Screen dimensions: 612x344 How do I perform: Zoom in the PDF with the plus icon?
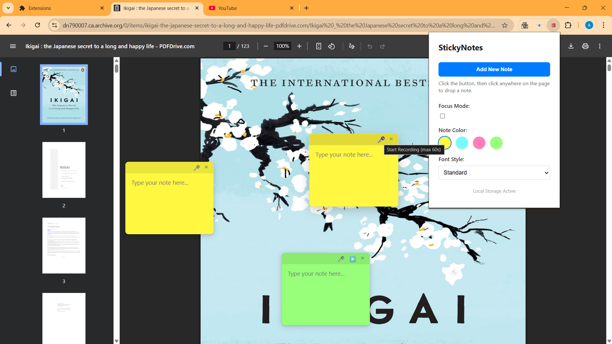tap(299, 46)
